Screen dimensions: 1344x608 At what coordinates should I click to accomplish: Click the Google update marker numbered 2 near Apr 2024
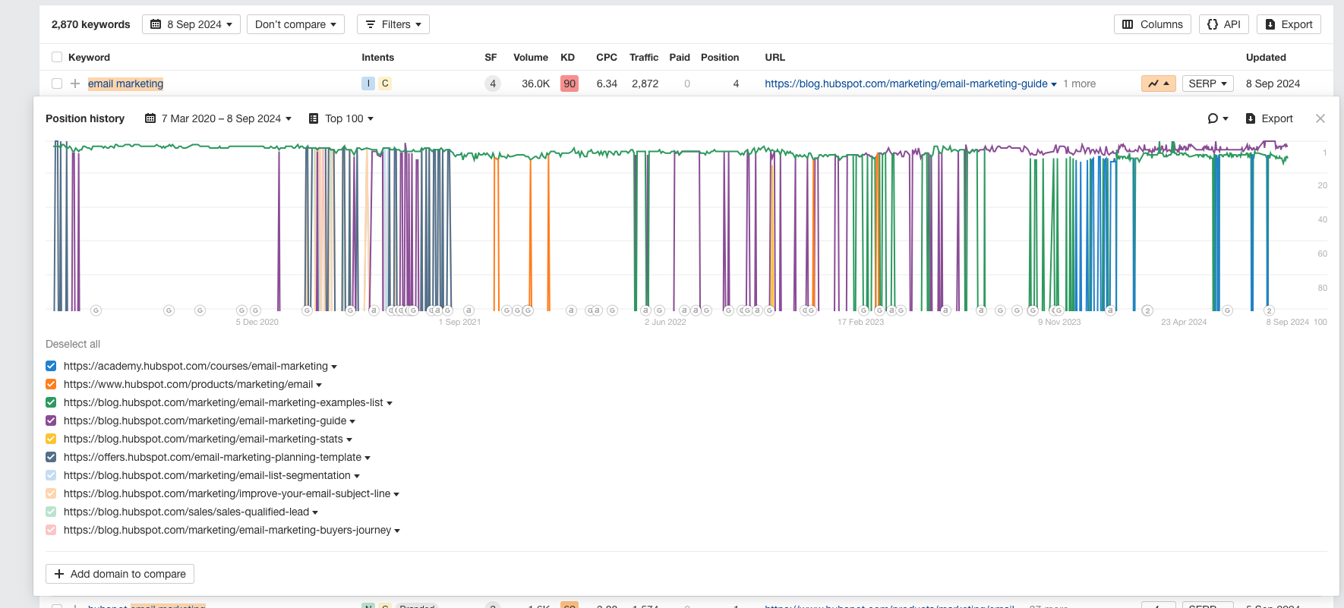tap(1147, 310)
